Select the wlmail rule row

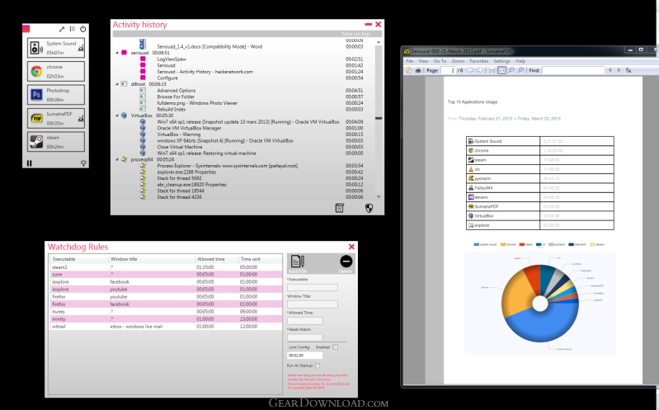[166, 327]
